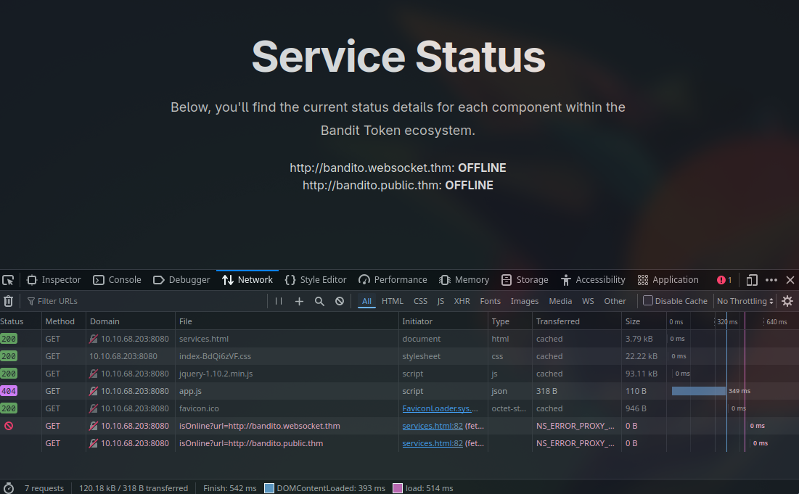Open the request blocking icon

(340, 301)
